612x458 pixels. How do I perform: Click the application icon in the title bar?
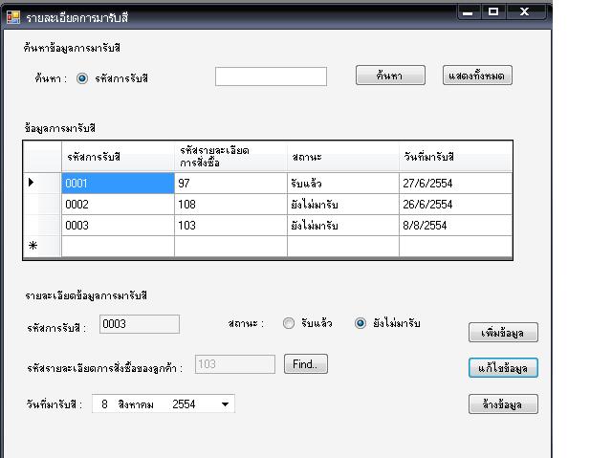click(12, 17)
